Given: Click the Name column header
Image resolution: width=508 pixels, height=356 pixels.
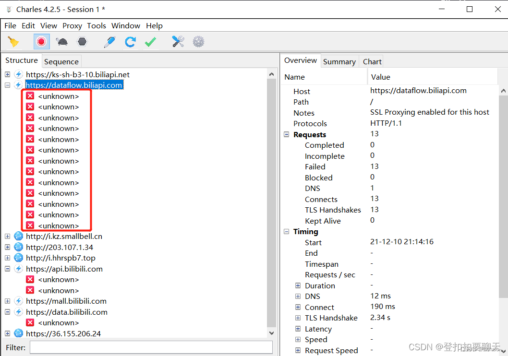Looking at the screenshot, I should point(324,77).
